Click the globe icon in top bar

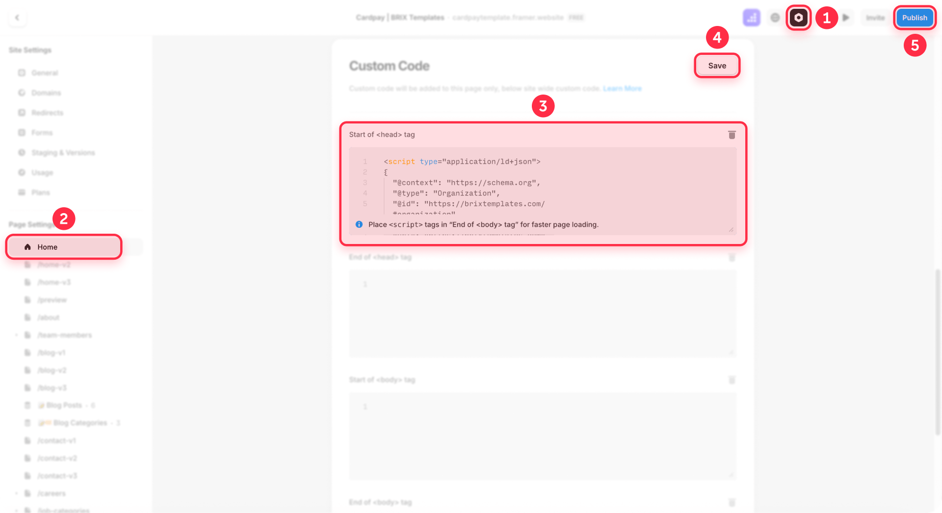(775, 18)
